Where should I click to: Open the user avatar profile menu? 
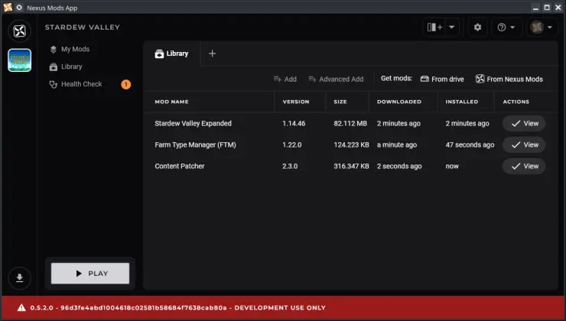542,28
